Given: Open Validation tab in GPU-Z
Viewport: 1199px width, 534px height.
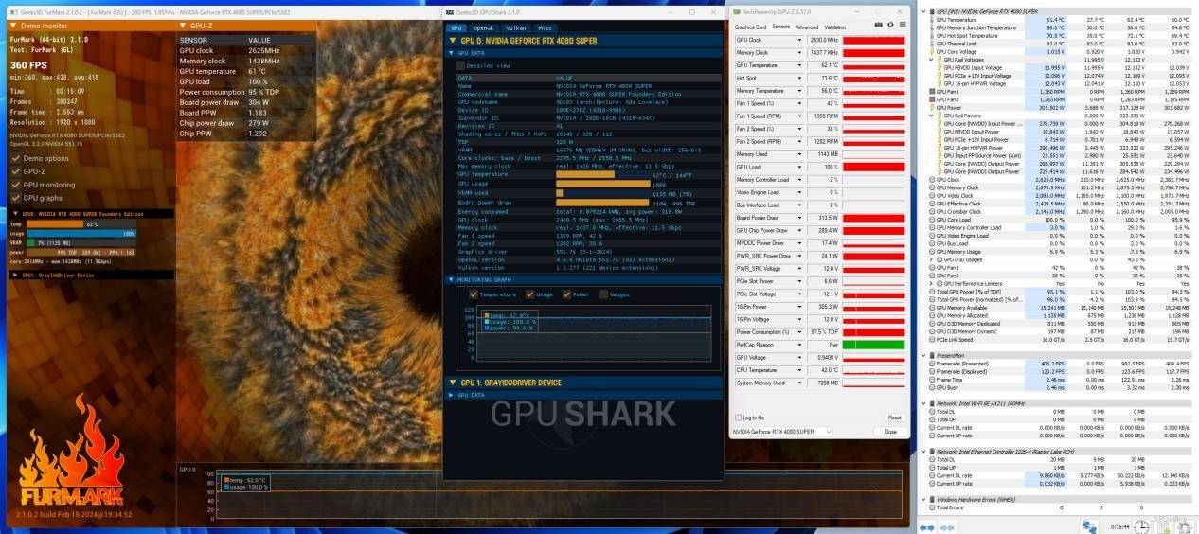Looking at the screenshot, I should tap(835, 27).
